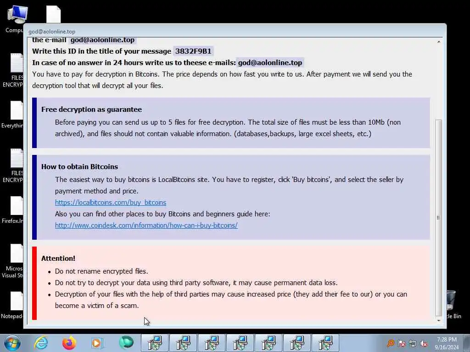Viewport: 470px width, 352px height.
Task: Select the Everything desktop shortcut
Action: [12, 115]
